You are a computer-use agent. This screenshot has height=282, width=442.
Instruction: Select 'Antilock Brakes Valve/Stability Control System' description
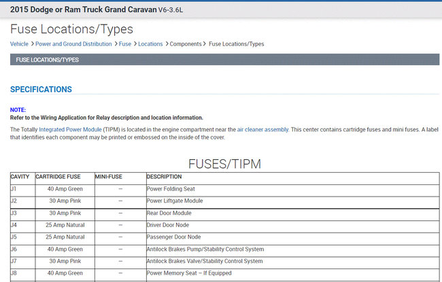pyautogui.click(x=205, y=261)
